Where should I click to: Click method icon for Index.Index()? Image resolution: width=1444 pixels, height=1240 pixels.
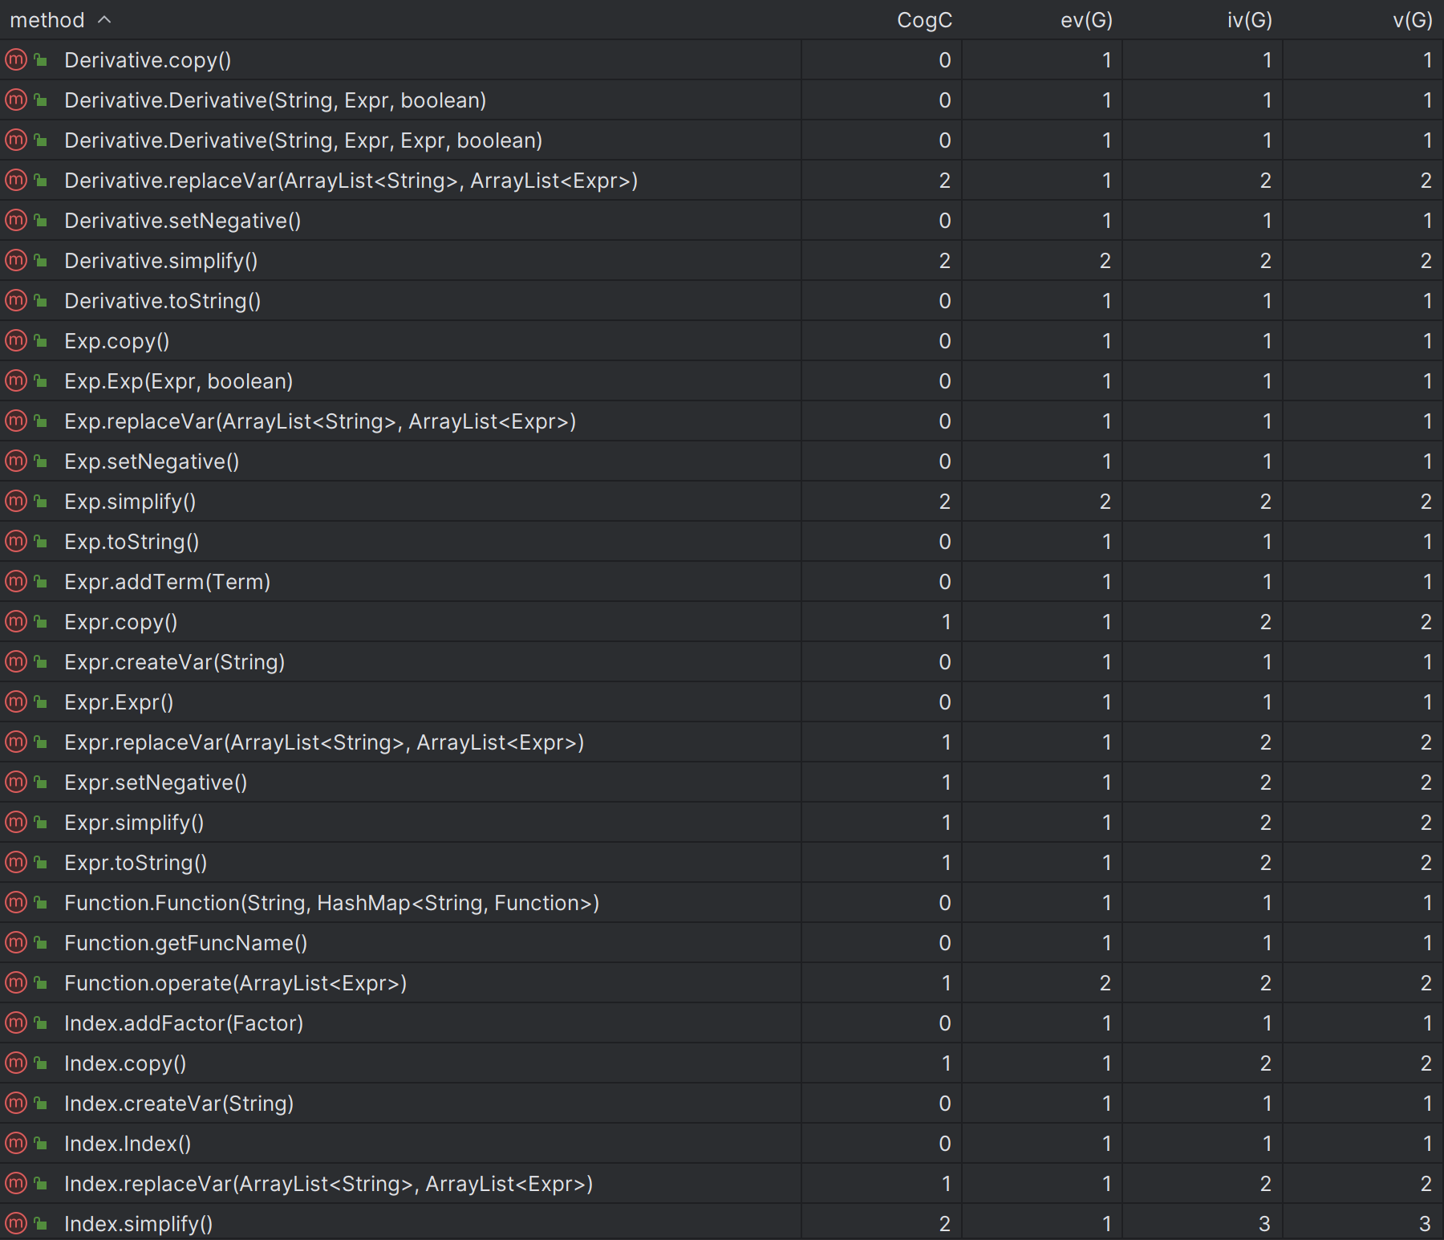pyautogui.click(x=16, y=1143)
